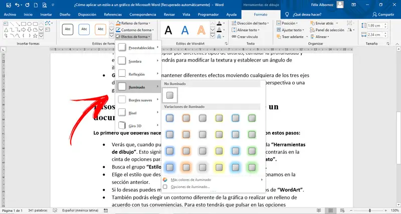Select the oval shape in shapes gallery
401x214 pixels.
tap(30, 24)
